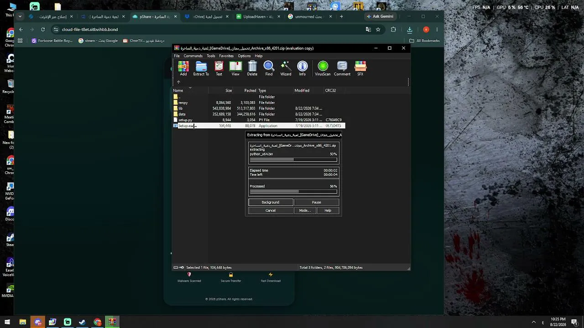Reload the page in Chrome
The height and width of the screenshot is (328, 584).
43,30
